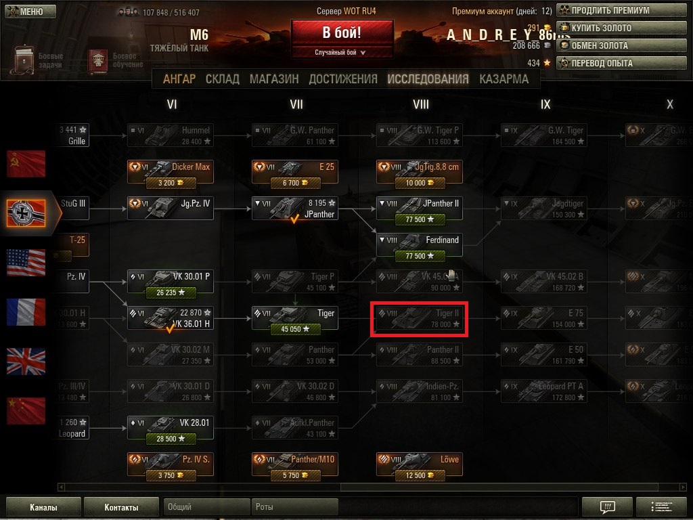Open the Меню button
The width and height of the screenshot is (693, 520).
pos(30,12)
